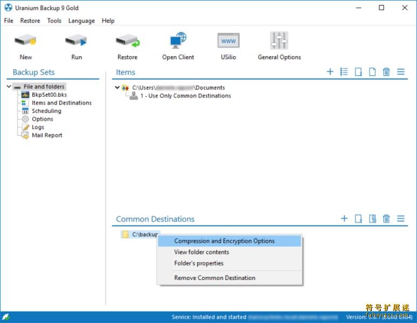
Task: Open the Language menu
Action: point(81,20)
